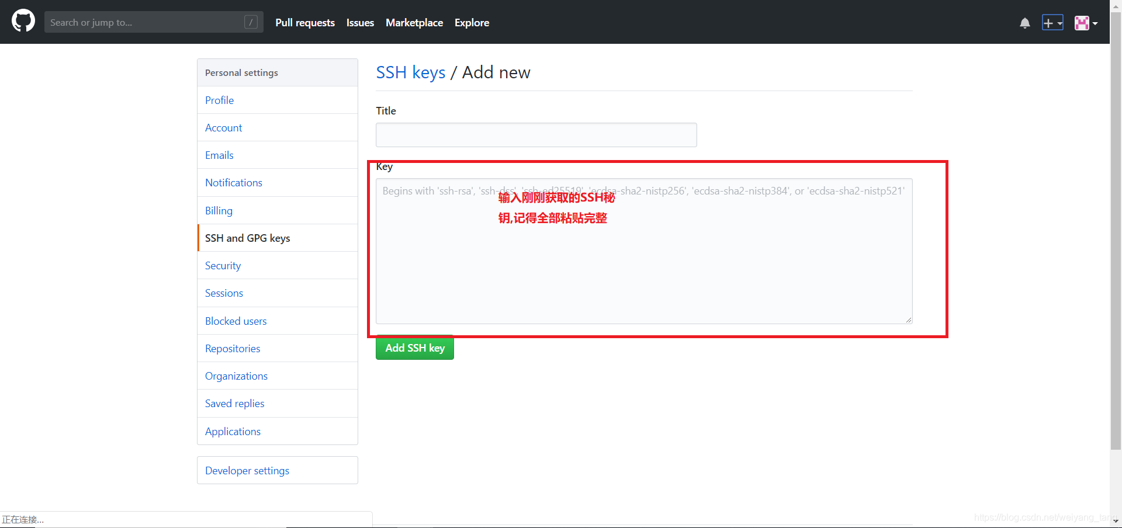This screenshot has width=1122, height=528.
Task: Click the page vertical scrollbar
Action: pos(1116,231)
